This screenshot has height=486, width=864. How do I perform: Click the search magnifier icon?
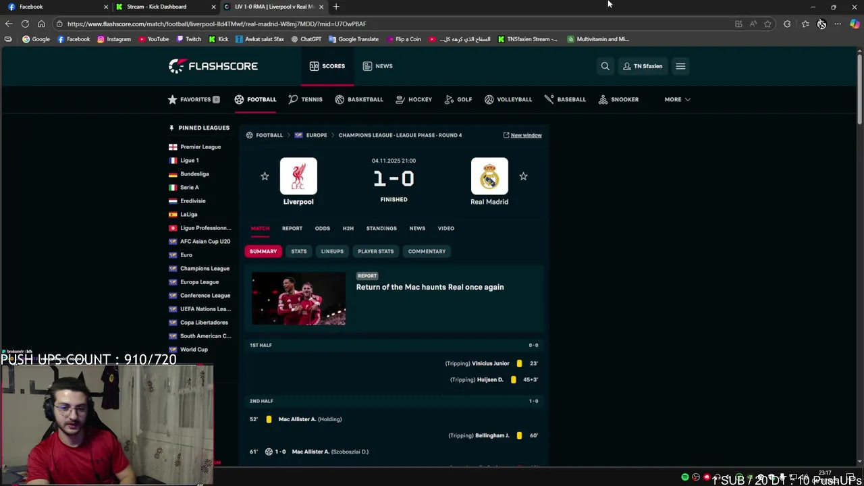click(x=605, y=66)
